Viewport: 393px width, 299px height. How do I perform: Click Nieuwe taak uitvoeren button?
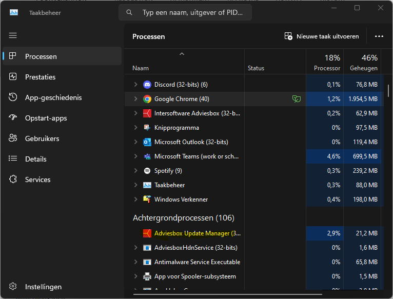pos(322,36)
